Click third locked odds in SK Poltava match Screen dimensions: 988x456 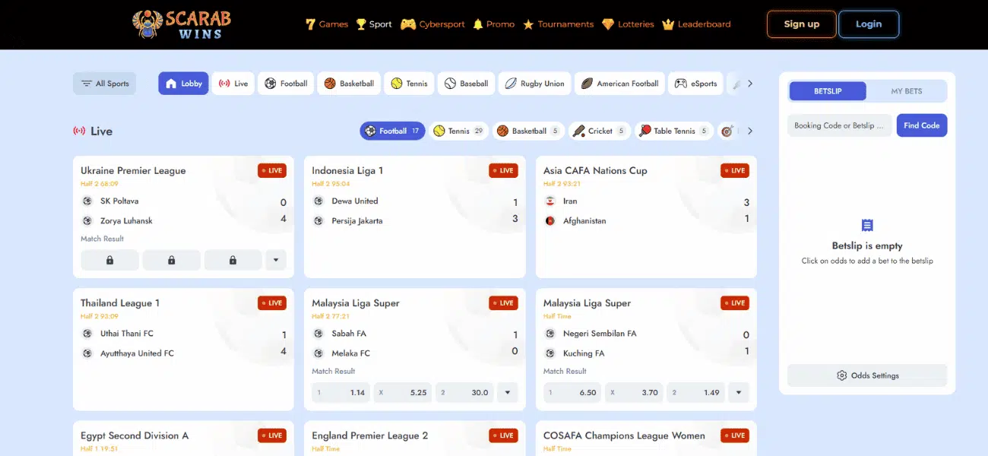(x=233, y=260)
